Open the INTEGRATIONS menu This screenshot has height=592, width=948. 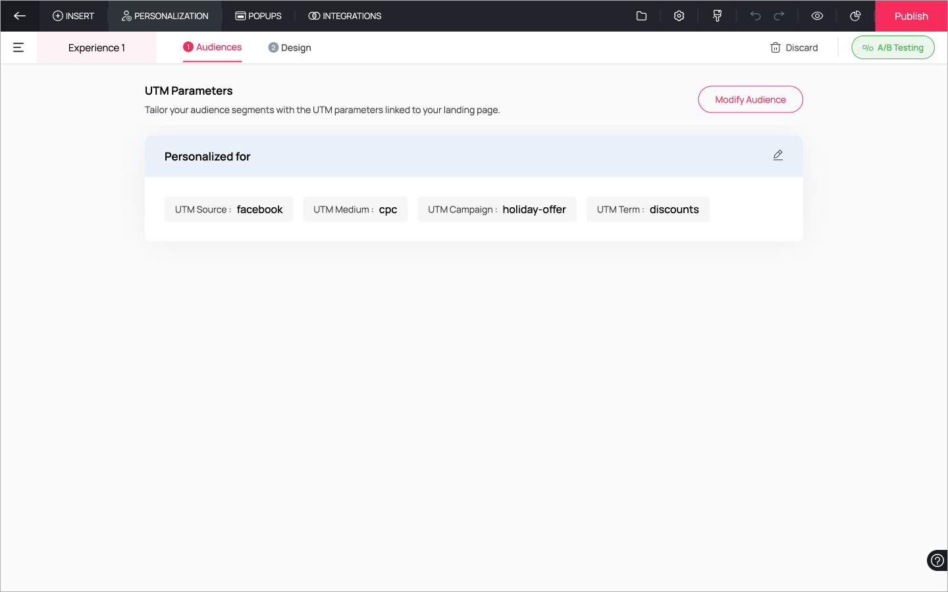coord(344,16)
